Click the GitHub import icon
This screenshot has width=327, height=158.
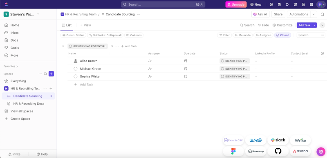click(278, 151)
